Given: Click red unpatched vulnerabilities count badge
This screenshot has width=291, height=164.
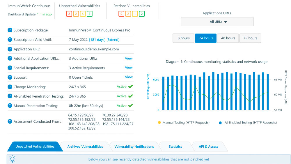Looking at the screenshot, I should click(x=69, y=14).
